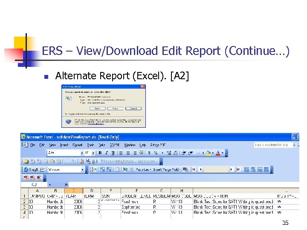Click Increase Indent icon
307x230 pixels.
coord(191,153)
